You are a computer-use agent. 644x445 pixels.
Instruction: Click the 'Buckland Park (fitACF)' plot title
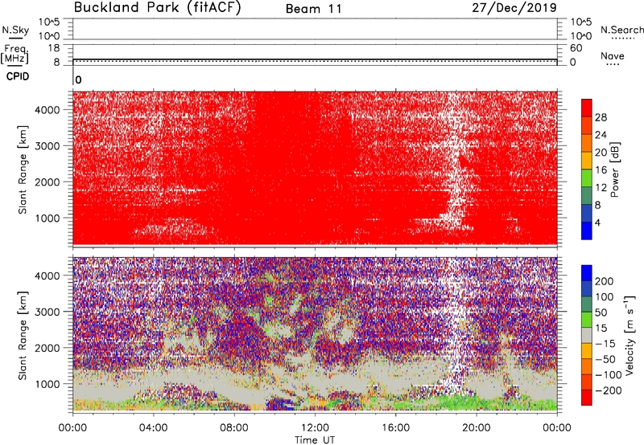click(157, 7)
